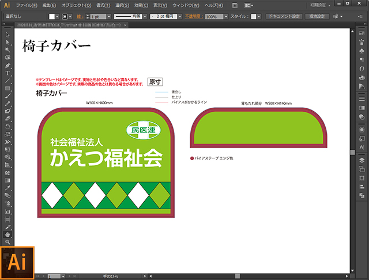Open the 100% opacity dropdown arrow
The width and height of the screenshot is (369, 280).
coord(226,17)
